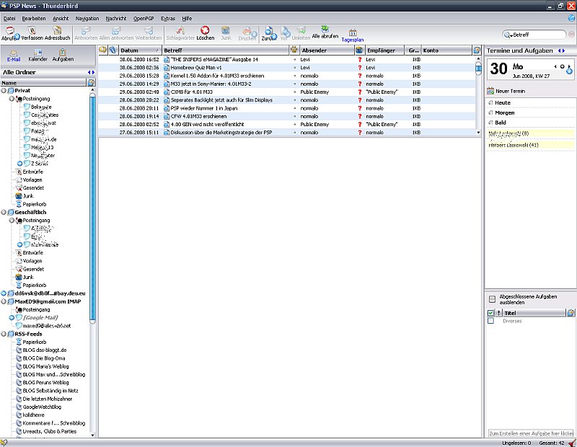Click the field to create a new Aufgabe
Image resolution: width=577 pixels, height=447 pixels.
pos(532,433)
